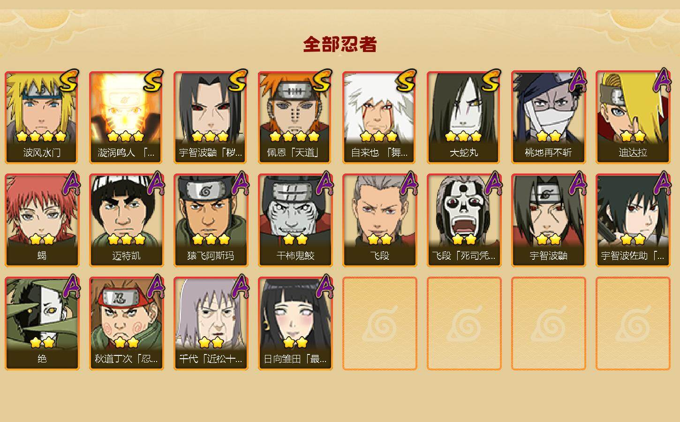Select the 飞段「死司凭…」card
680x422 pixels.
464,220
